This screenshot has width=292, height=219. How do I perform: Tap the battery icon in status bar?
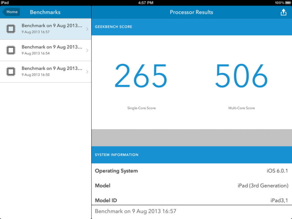pos(288,3)
